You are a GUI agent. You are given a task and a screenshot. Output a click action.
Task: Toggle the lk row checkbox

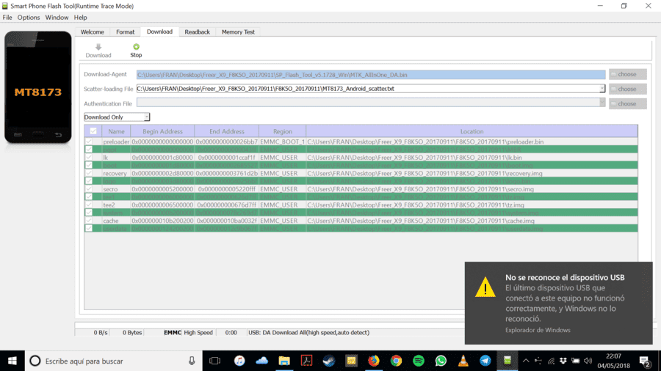89,158
